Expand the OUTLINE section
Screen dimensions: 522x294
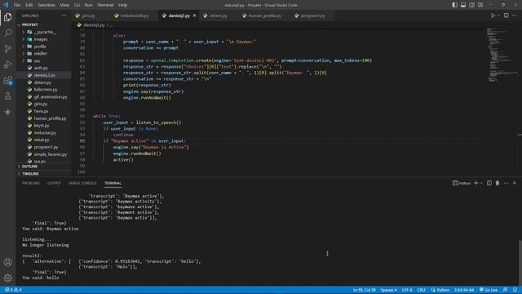pos(29,167)
